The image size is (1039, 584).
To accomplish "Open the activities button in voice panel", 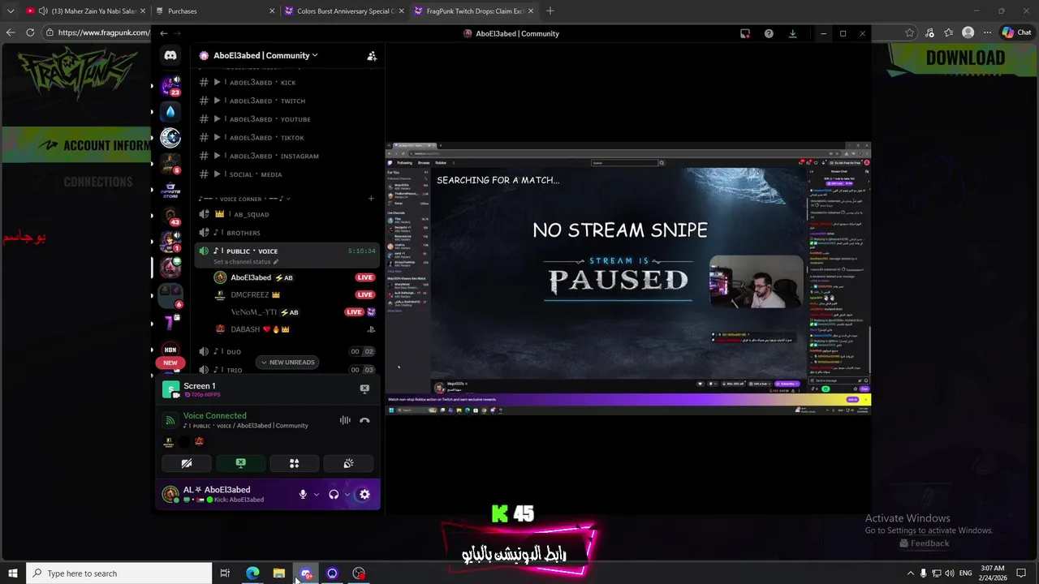I will pos(295,463).
